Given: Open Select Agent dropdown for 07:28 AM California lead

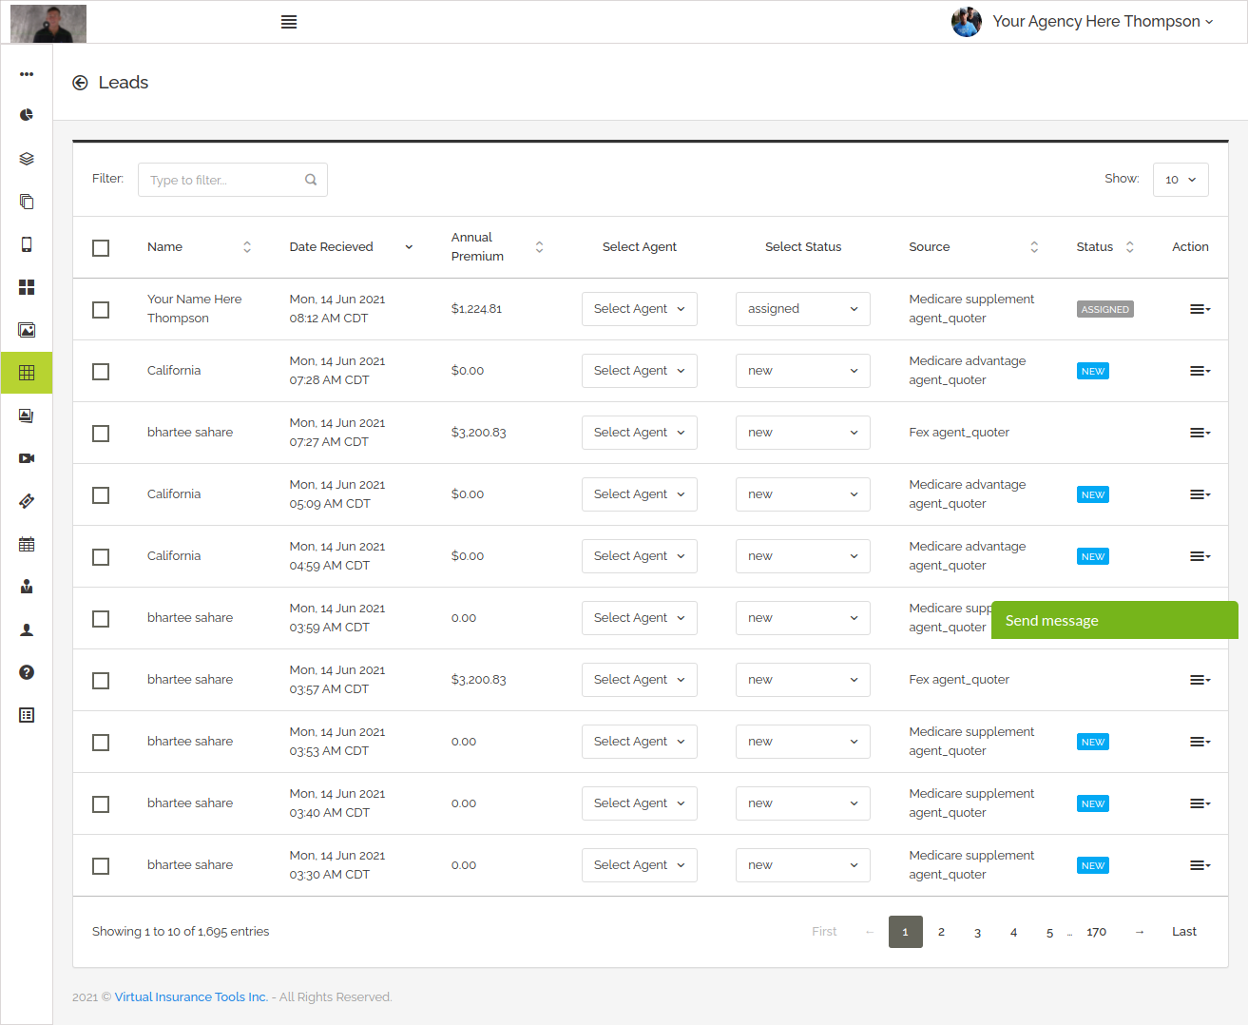Looking at the screenshot, I should [639, 371].
